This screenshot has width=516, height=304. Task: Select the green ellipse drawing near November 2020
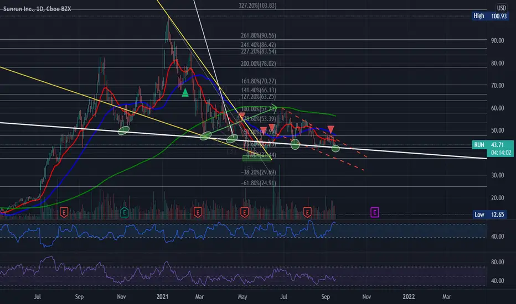123,130
